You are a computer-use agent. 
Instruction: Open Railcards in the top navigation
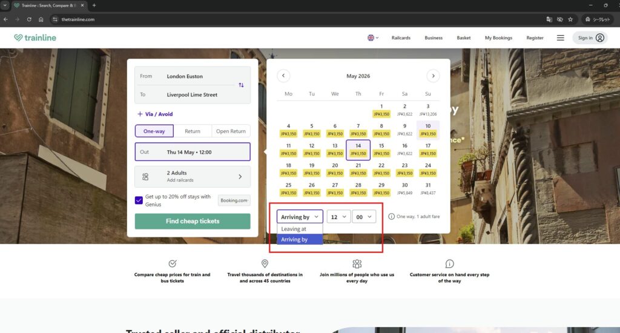click(401, 38)
